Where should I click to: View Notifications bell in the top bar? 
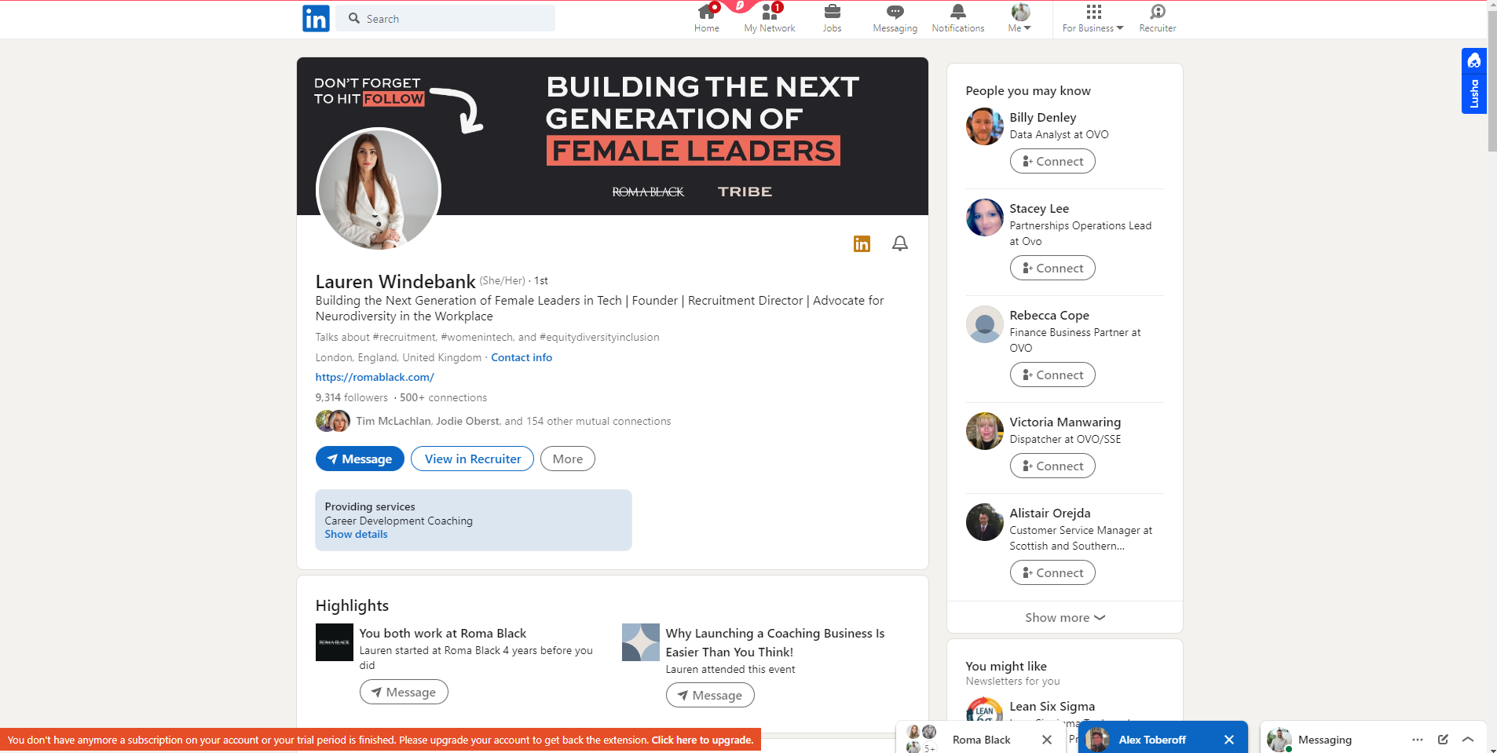[x=958, y=19]
